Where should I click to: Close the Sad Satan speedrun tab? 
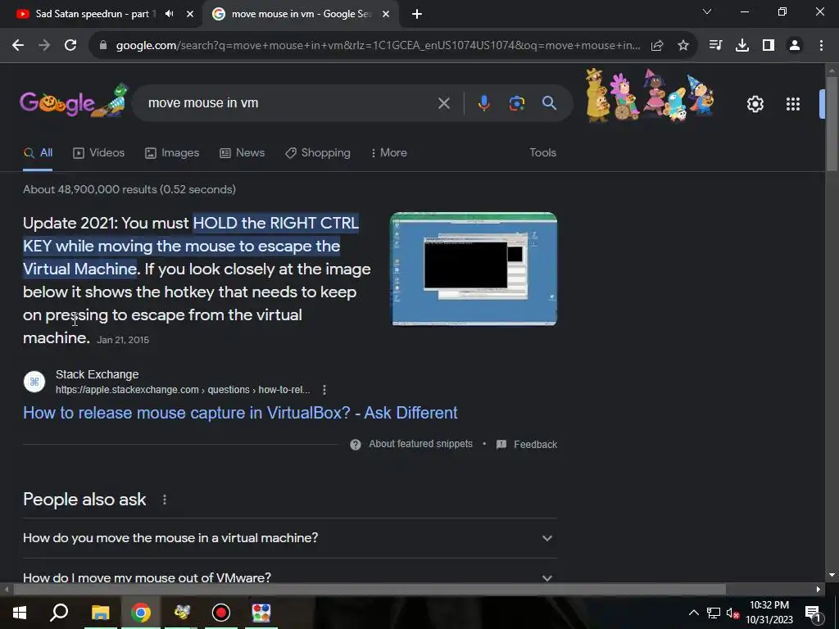coord(190,14)
